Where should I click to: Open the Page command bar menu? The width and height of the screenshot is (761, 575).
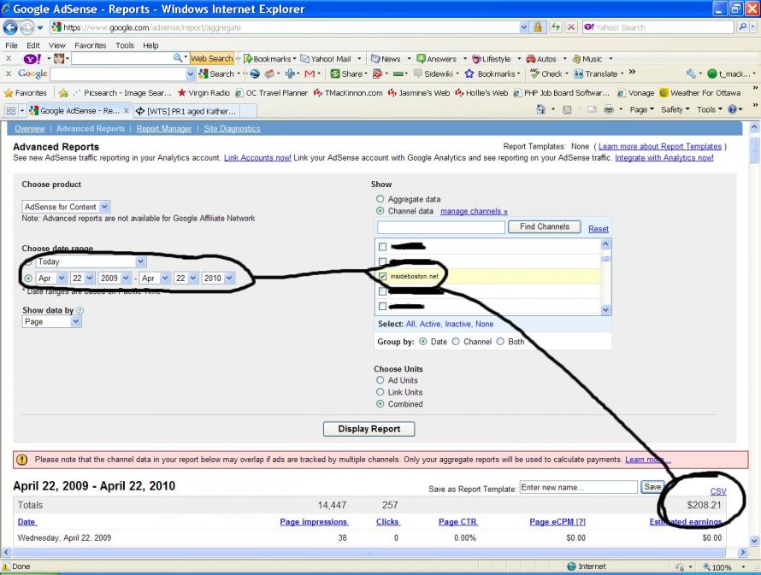coord(641,110)
